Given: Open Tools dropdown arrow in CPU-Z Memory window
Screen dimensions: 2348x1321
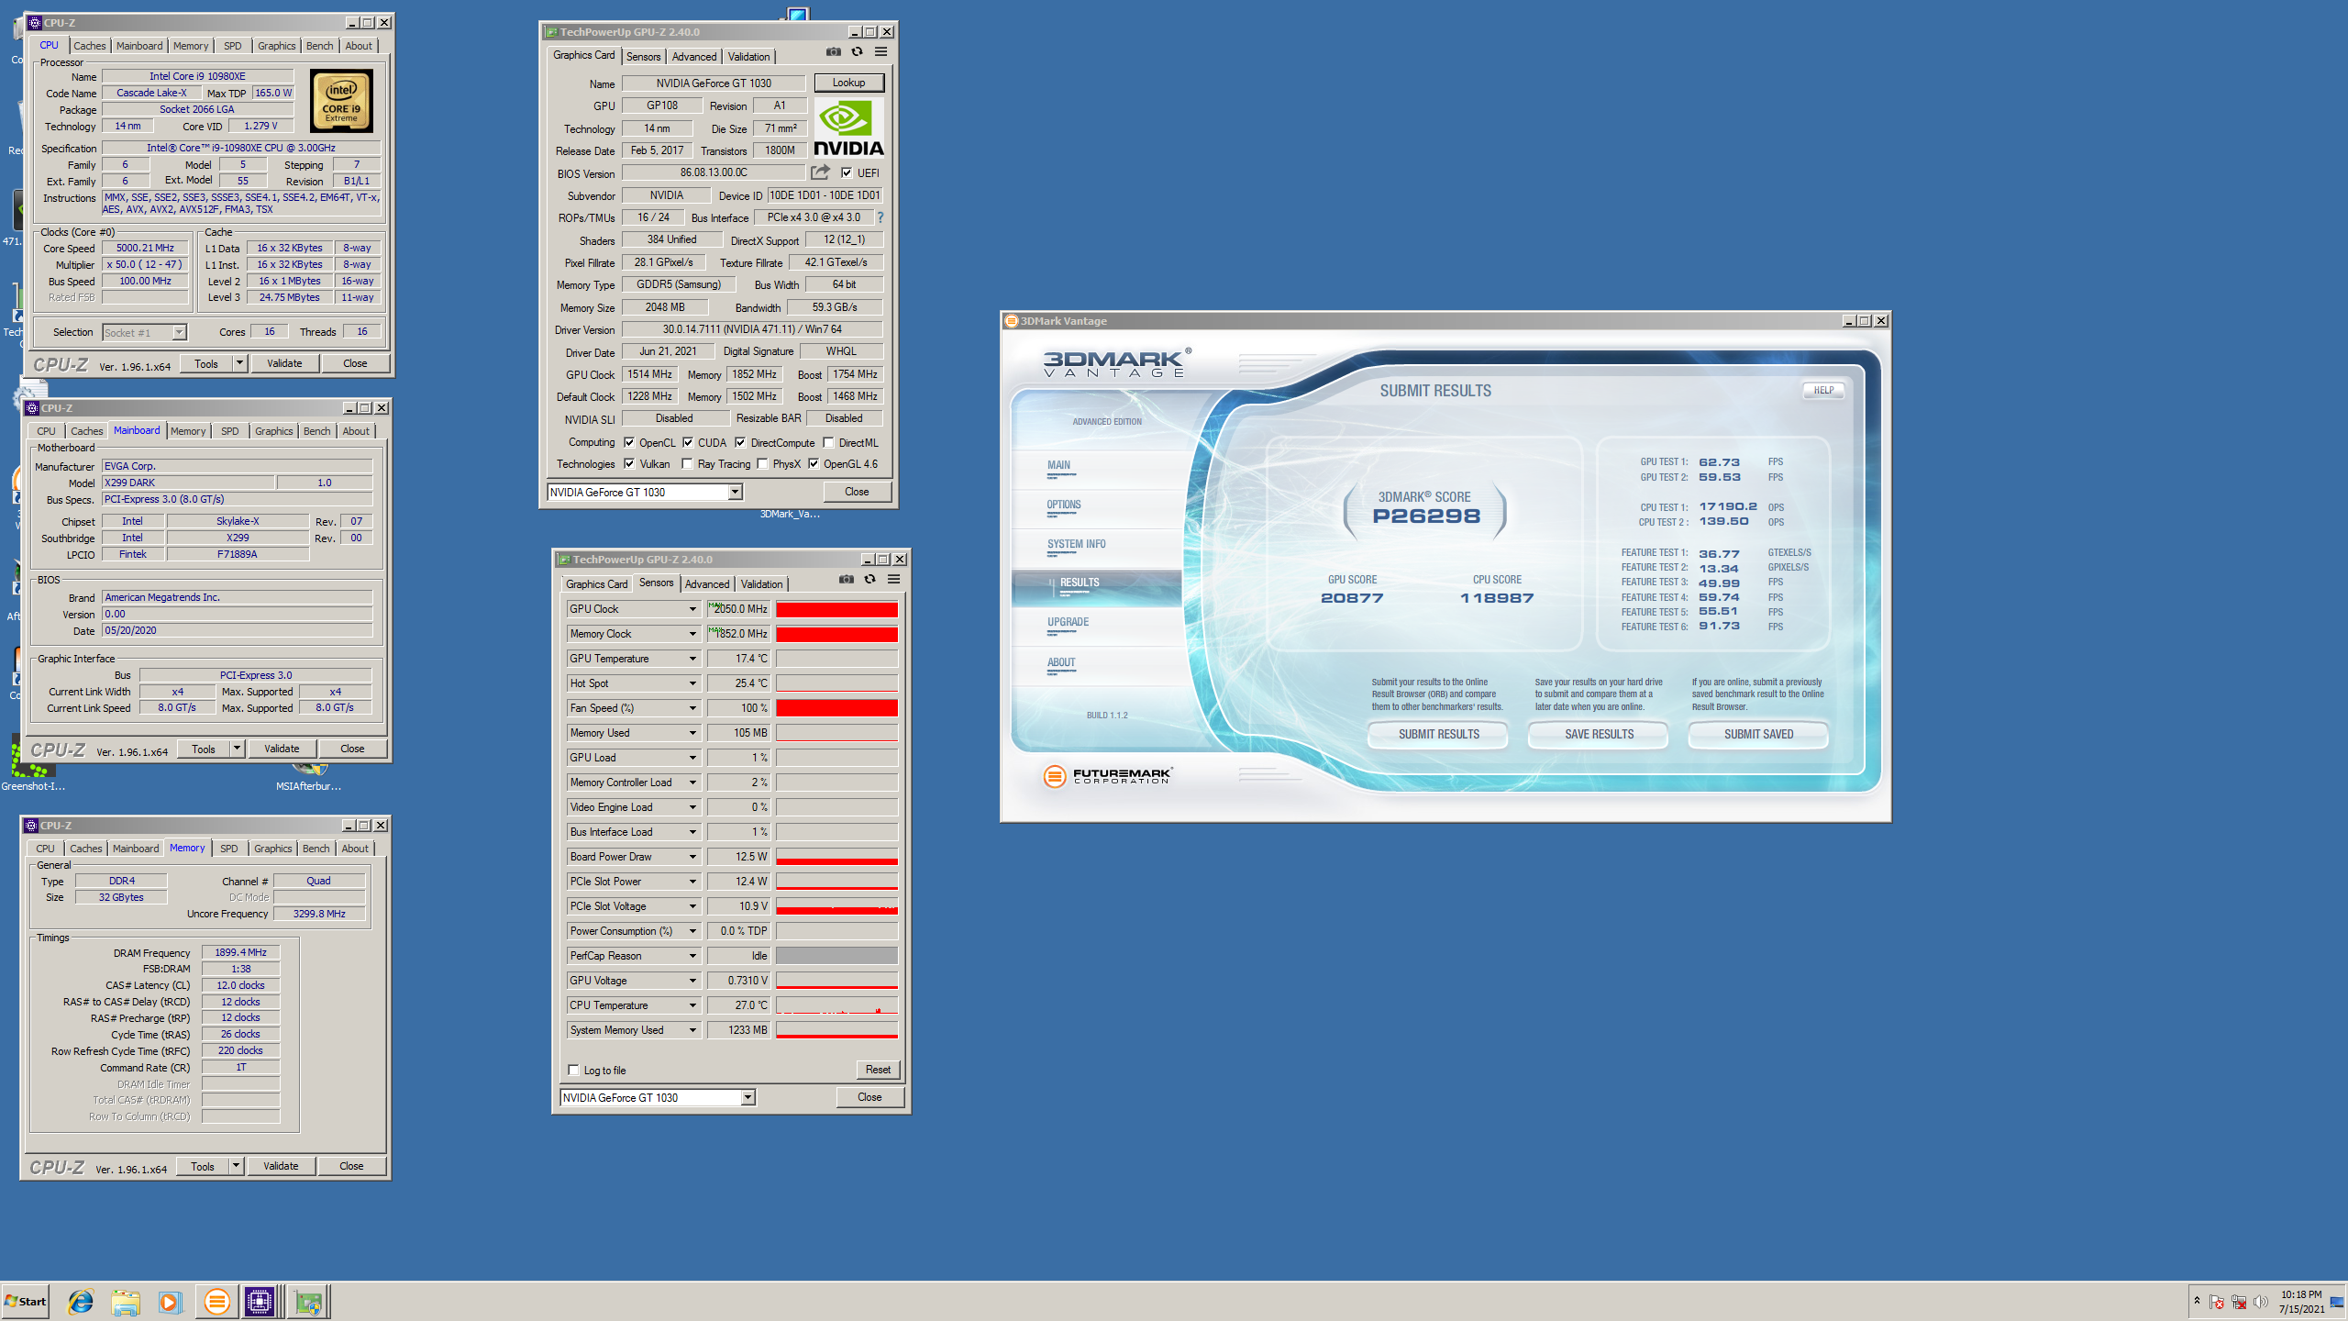Looking at the screenshot, I should pos(236,1166).
